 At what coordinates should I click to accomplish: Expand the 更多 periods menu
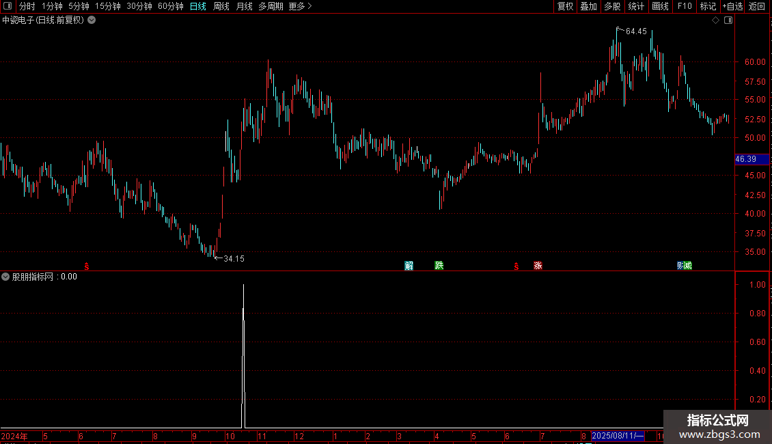click(301, 6)
